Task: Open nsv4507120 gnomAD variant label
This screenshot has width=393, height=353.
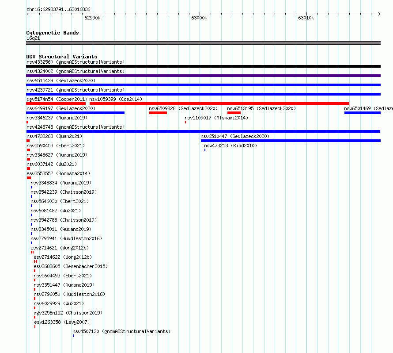Action: point(121,331)
